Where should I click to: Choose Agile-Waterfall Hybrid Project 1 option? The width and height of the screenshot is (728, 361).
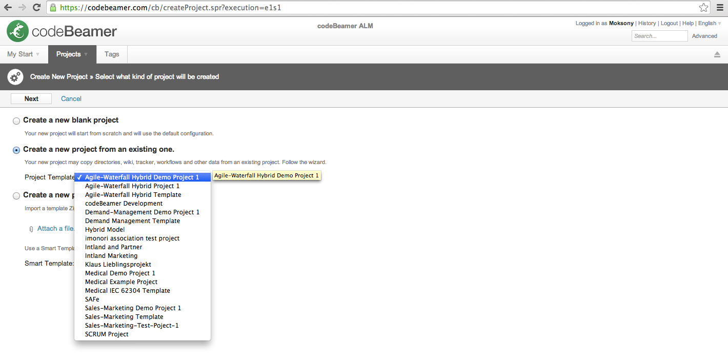click(143, 186)
